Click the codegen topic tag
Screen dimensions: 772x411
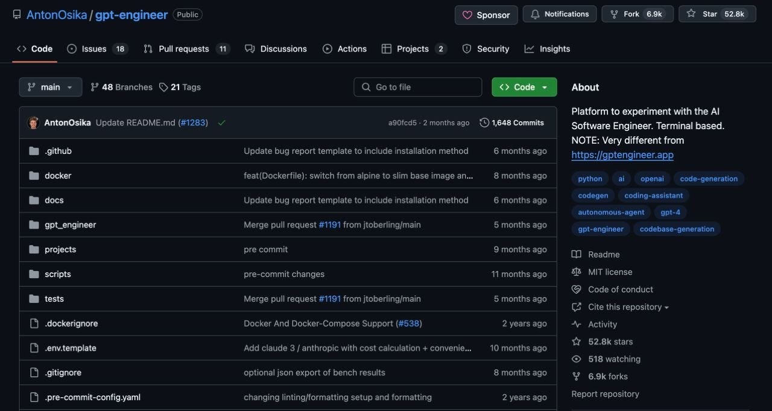pos(593,196)
